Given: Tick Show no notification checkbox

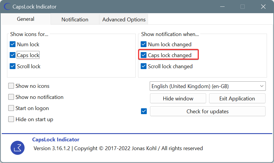Looking at the screenshot, I should 11,97.
